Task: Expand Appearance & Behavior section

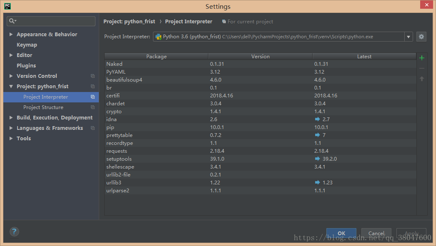Action: (11, 34)
